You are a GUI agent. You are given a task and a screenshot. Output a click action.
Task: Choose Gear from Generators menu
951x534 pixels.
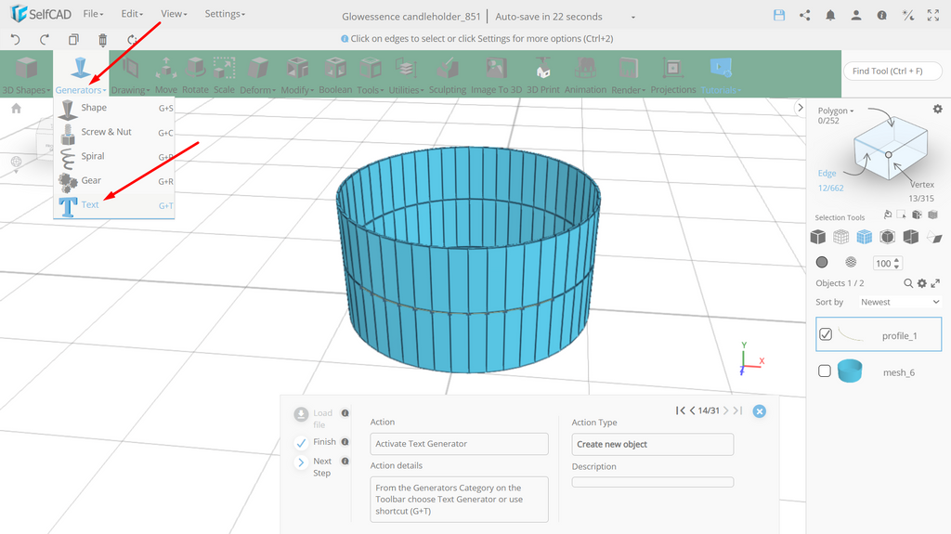(114, 181)
